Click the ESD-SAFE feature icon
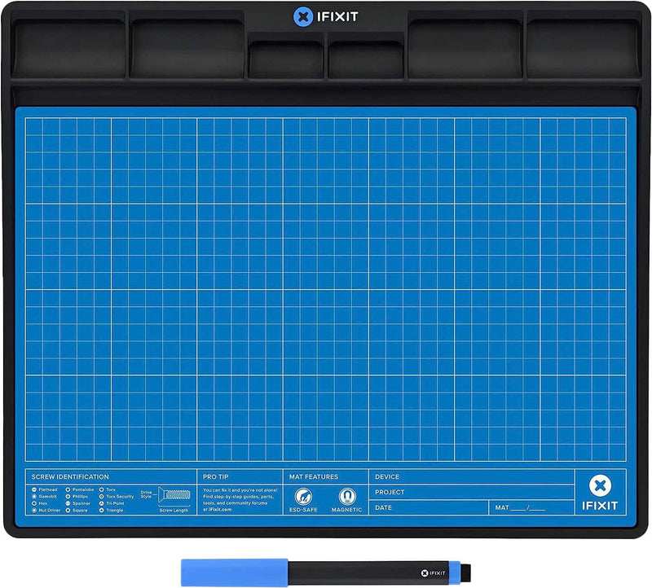Screen dimensions: 652x588 303,496
